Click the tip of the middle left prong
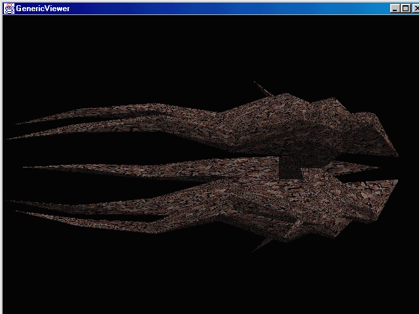The image size is (419, 314). 26,167
